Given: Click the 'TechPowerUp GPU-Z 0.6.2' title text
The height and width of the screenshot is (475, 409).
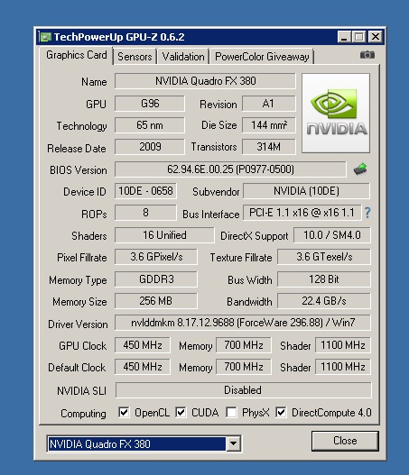Looking at the screenshot, I should 119,37.
